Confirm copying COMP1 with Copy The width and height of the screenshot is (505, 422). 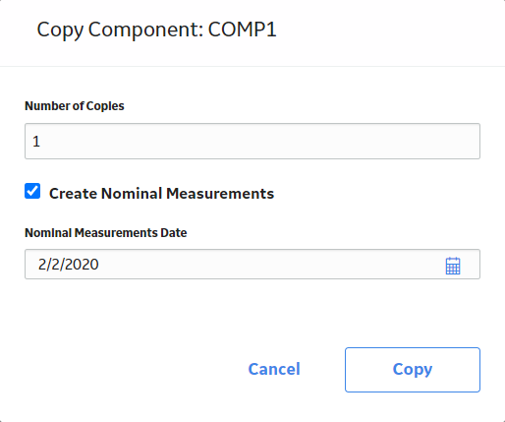click(413, 370)
